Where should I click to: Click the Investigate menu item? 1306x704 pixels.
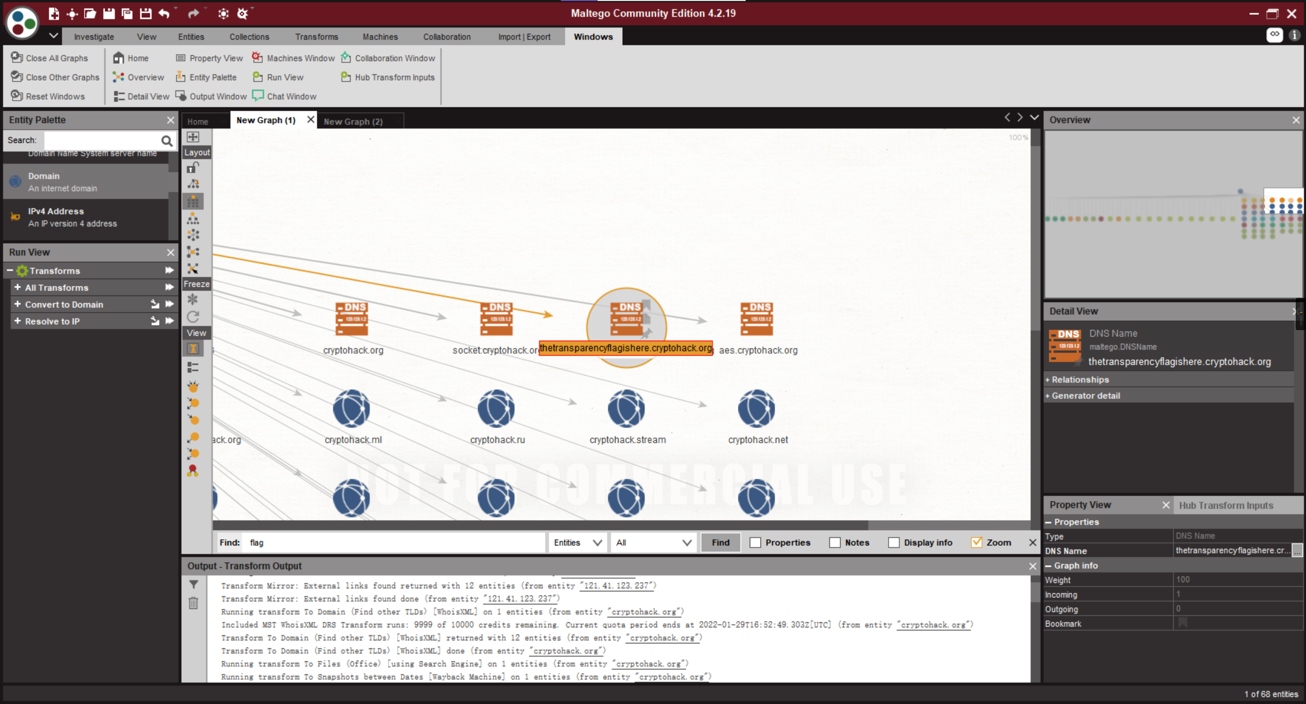pyautogui.click(x=94, y=36)
